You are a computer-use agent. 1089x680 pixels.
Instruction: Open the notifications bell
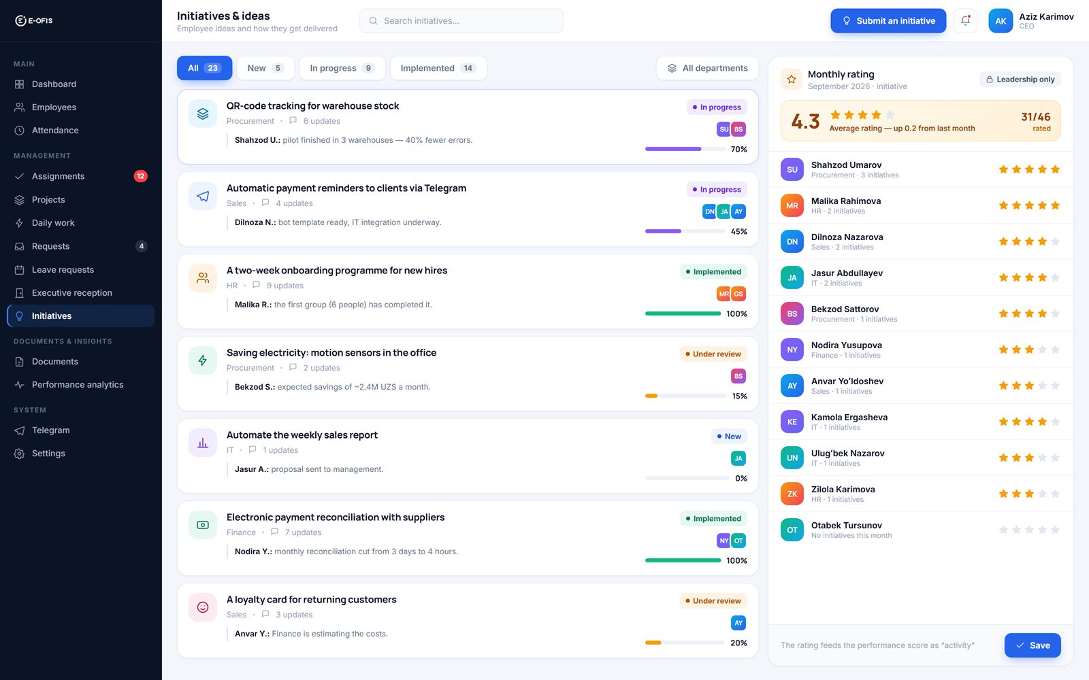coord(965,20)
